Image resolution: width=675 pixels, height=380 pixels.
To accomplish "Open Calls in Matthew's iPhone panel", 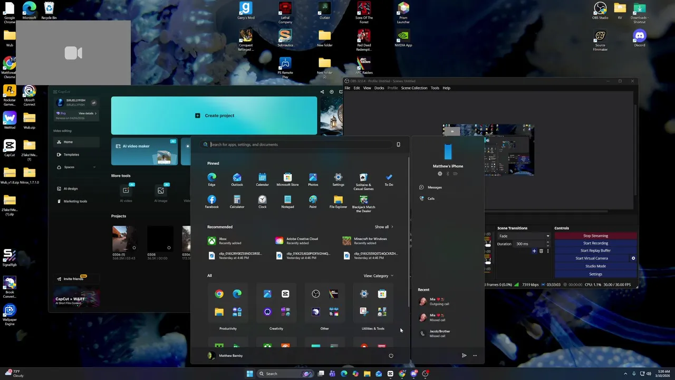I will click(x=427, y=198).
